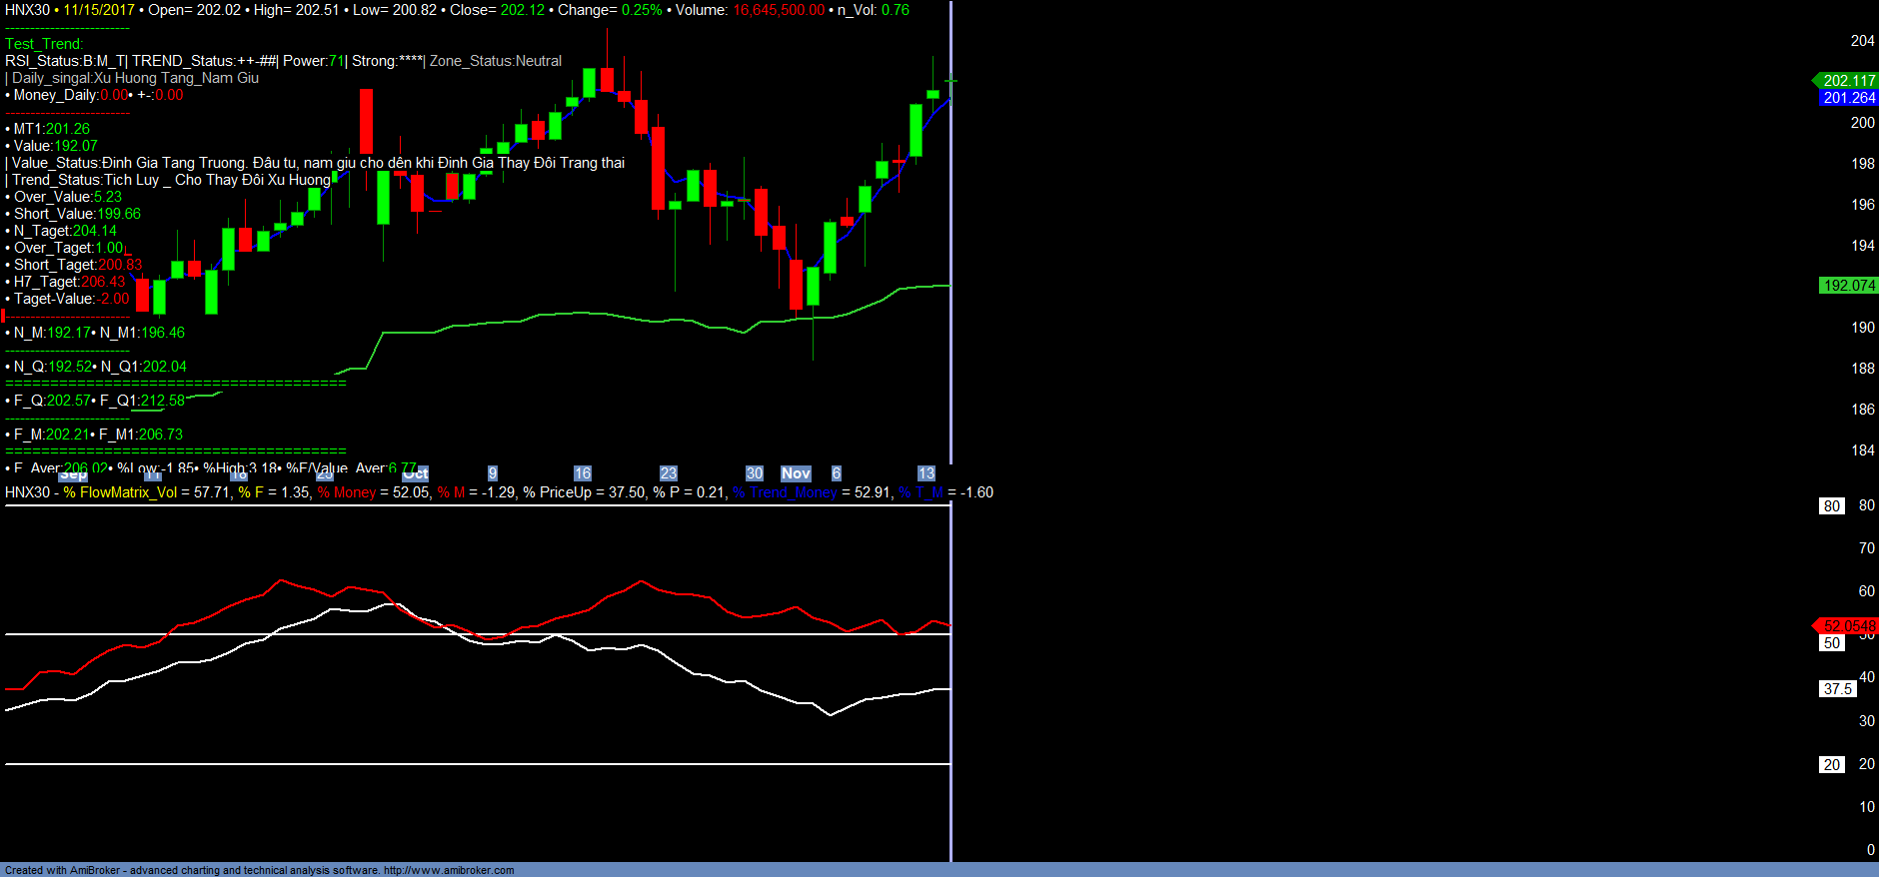Click the white 20 level label
Viewport: 1879px width, 877px height.
[1831, 765]
